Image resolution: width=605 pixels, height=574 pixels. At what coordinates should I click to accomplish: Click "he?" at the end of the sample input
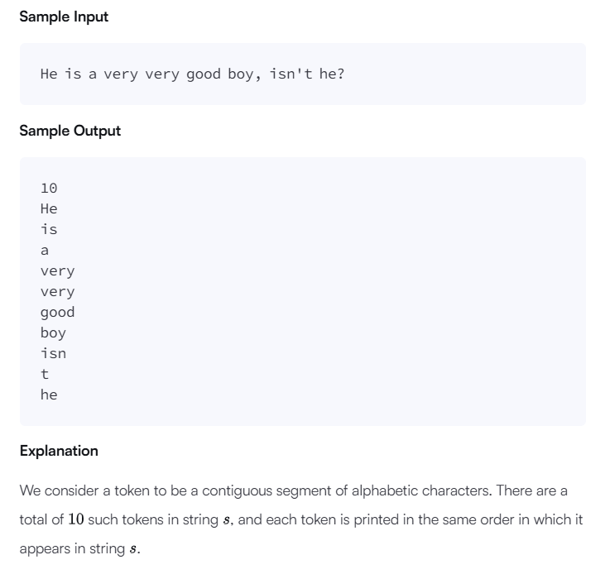click(332, 74)
